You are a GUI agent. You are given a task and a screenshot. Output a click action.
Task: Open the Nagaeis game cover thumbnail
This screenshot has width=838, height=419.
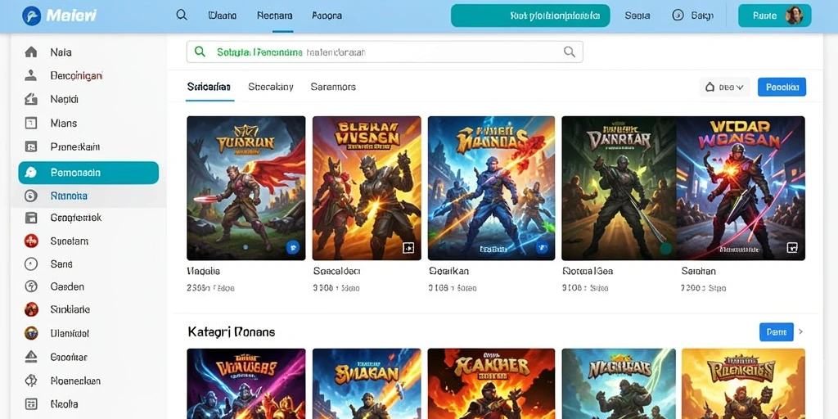point(246,188)
